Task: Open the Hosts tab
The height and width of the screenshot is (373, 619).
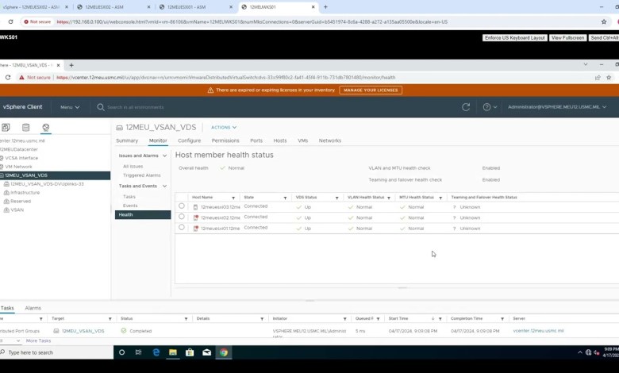Action: click(x=280, y=140)
